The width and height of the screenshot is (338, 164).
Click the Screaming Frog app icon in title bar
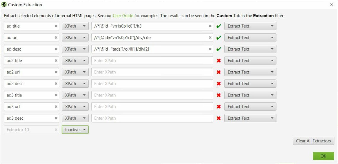tap(4, 4)
